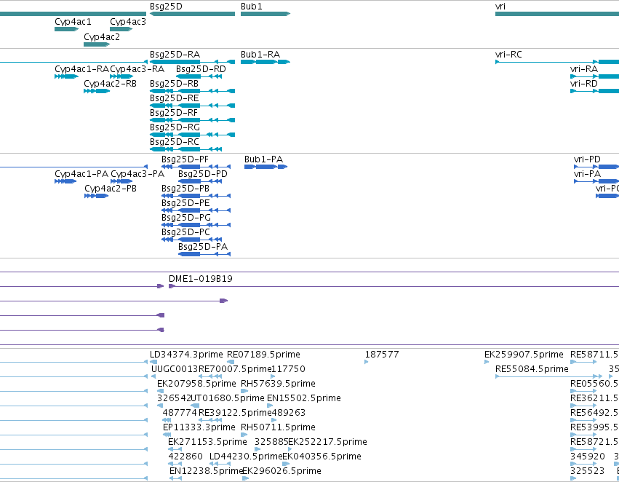
Task: Pick the Cyp4ac2 gene label
Action: 102,37
